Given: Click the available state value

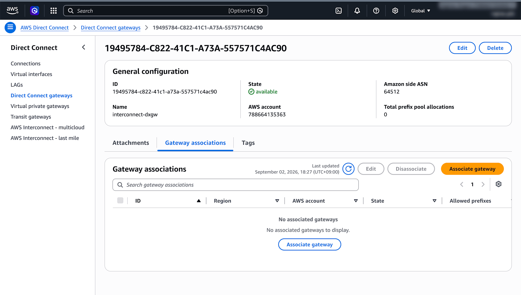Looking at the screenshot, I should [263, 92].
